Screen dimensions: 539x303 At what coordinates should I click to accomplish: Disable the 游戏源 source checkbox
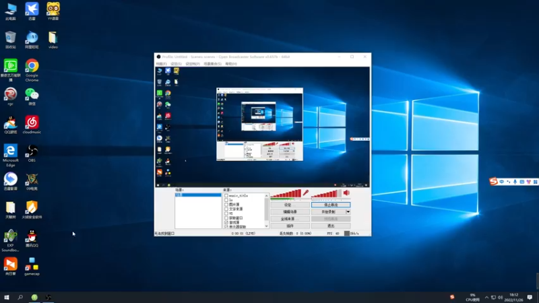click(226, 222)
